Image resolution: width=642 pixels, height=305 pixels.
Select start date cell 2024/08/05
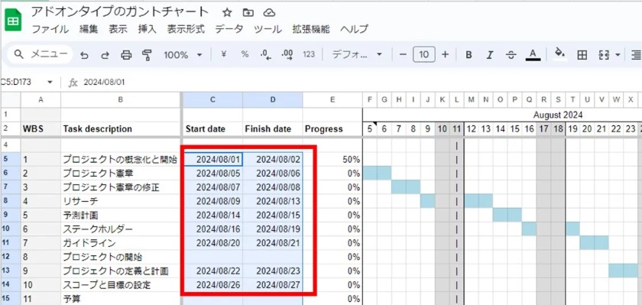[x=212, y=174]
